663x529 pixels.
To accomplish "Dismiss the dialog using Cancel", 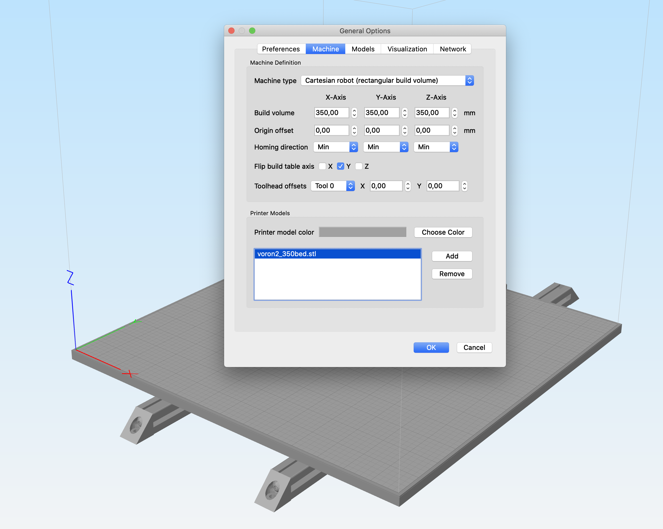I will coord(474,347).
